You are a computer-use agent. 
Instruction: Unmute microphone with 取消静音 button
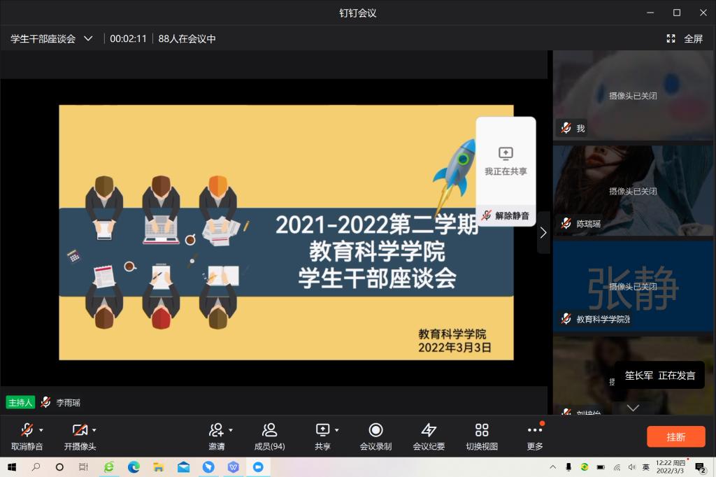27,436
